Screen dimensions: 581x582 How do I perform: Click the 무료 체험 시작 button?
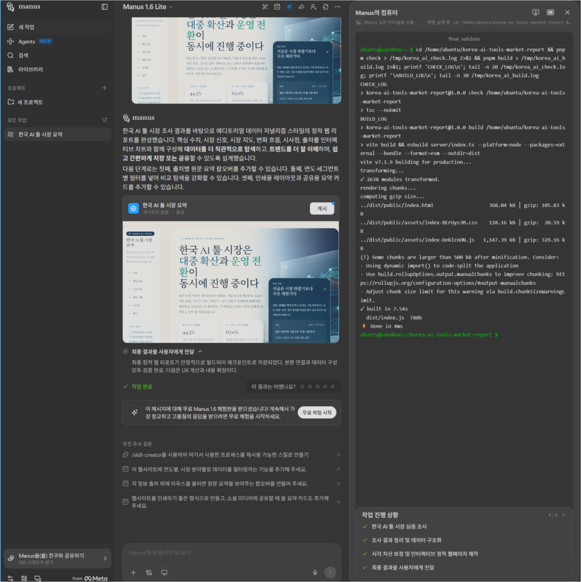[317, 413]
